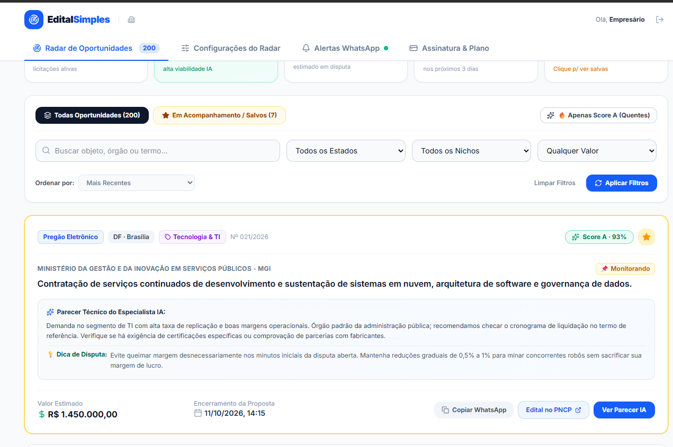Click Copiar WhatsApp button

474,410
